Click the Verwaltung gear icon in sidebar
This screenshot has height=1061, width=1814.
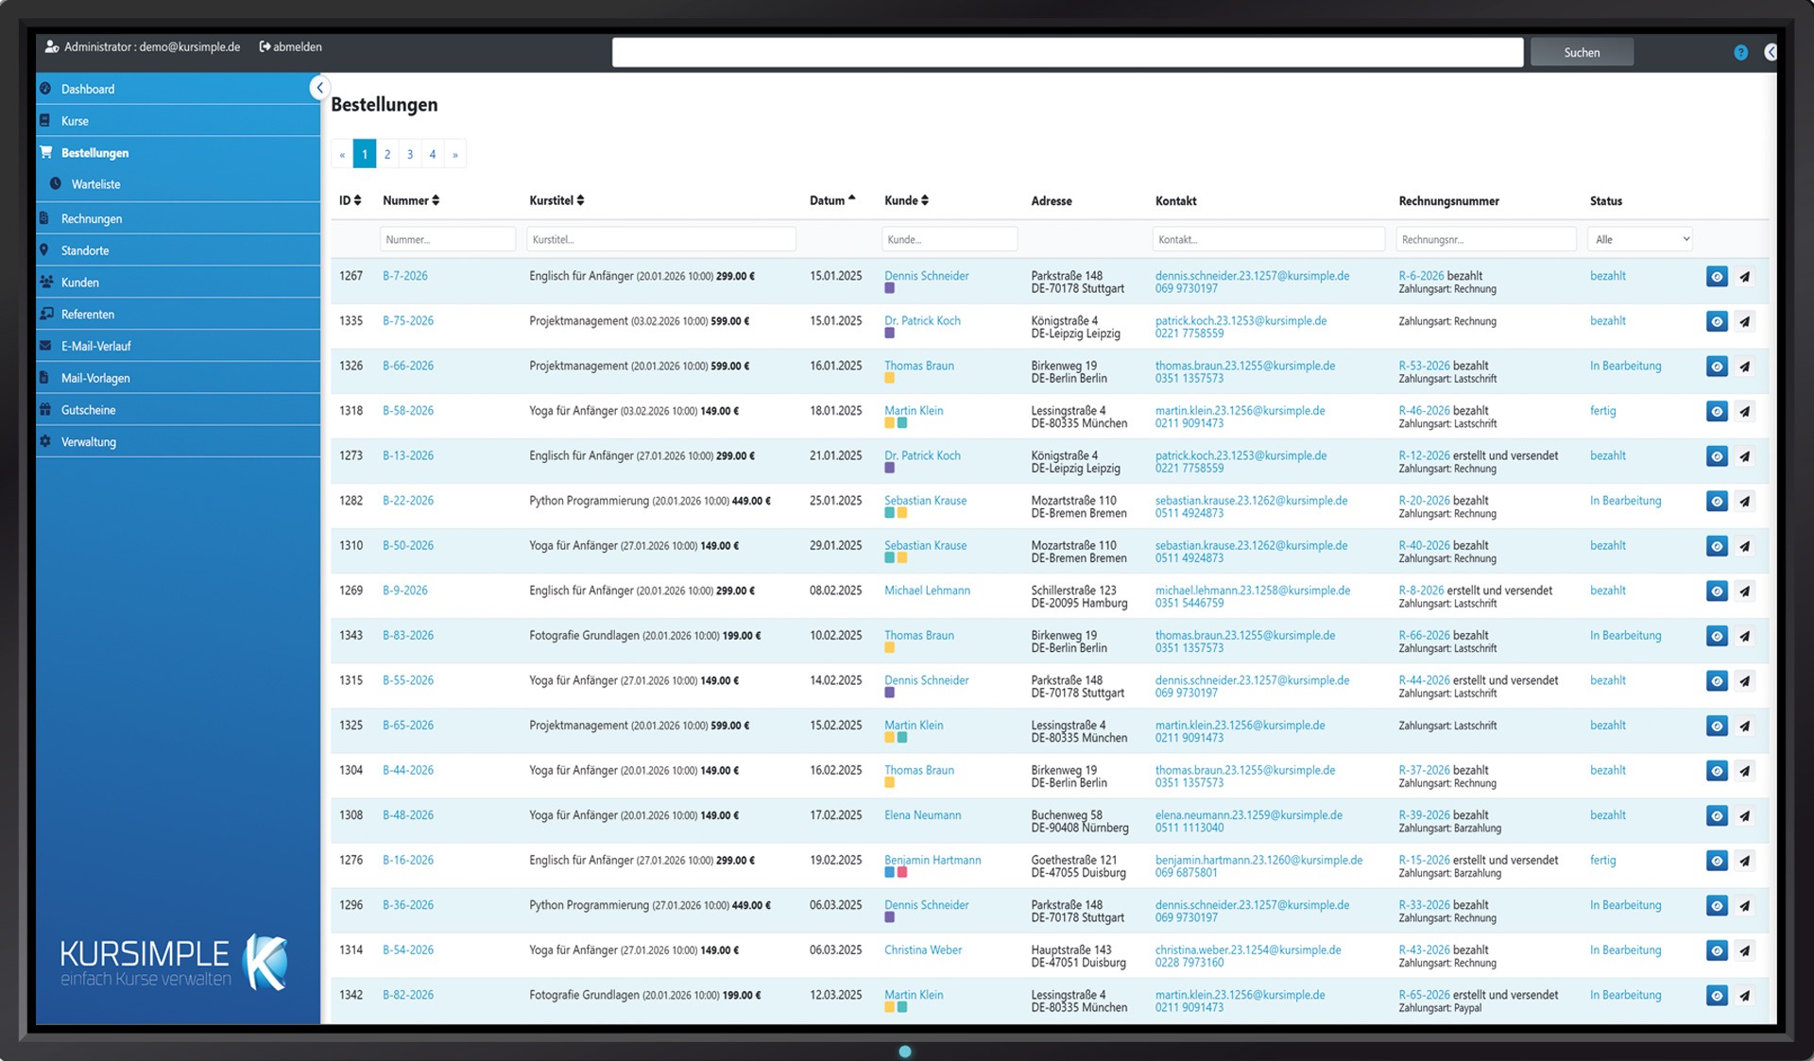click(x=45, y=442)
